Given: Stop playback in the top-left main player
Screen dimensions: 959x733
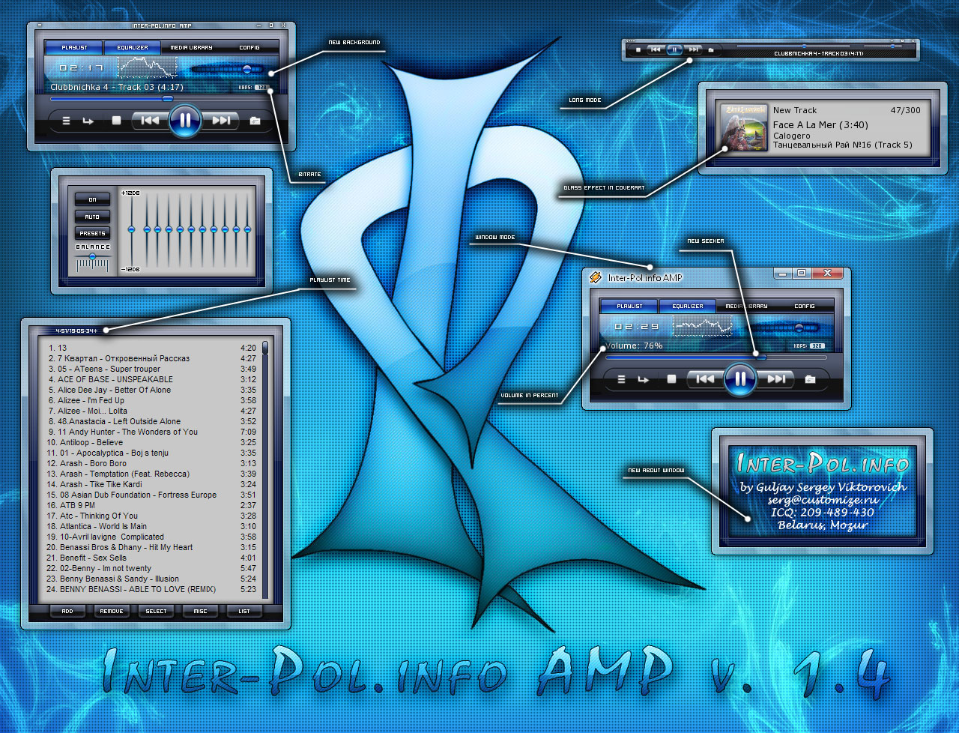Looking at the screenshot, I should (x=116, y=120).
